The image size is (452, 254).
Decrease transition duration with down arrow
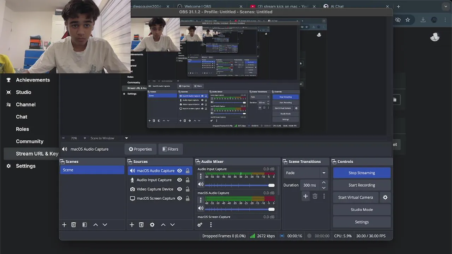pos(323,188)
